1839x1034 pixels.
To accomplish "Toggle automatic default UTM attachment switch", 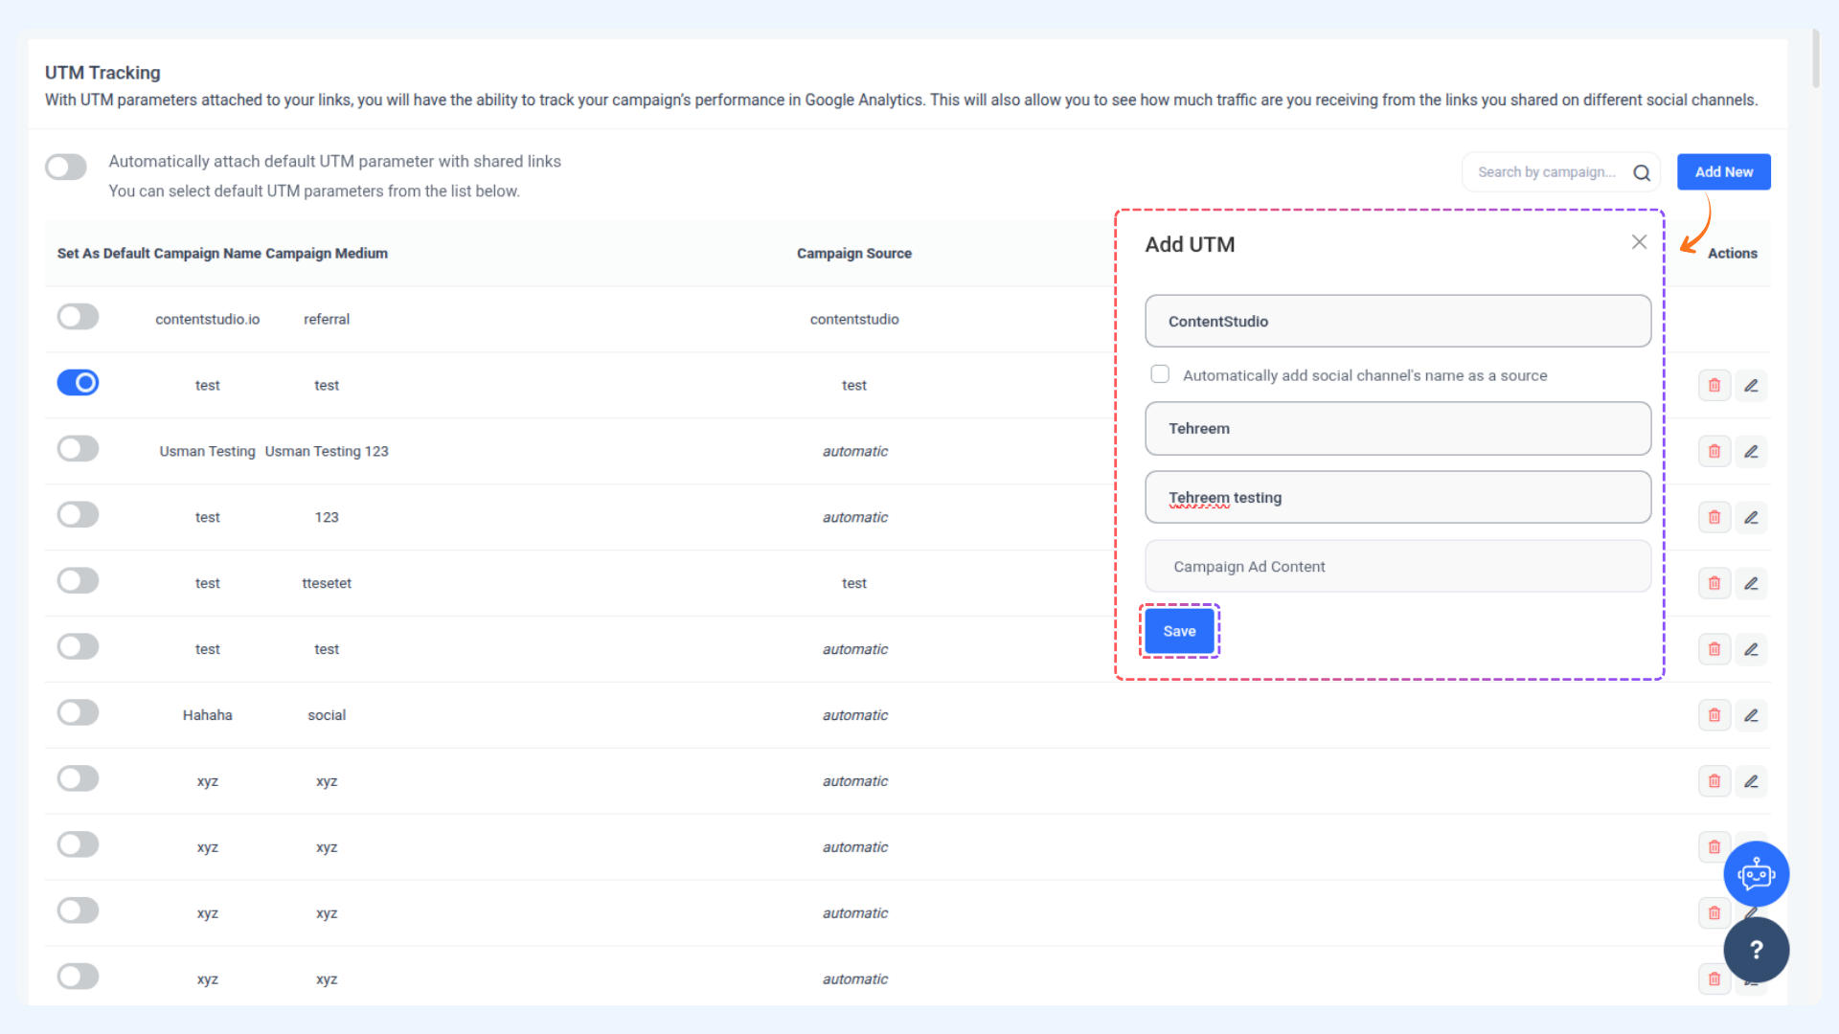I will 66,167.
